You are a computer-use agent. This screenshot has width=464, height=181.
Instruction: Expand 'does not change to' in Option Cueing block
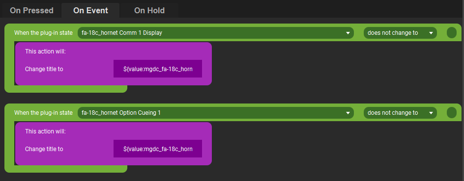(x=400, y=113)
